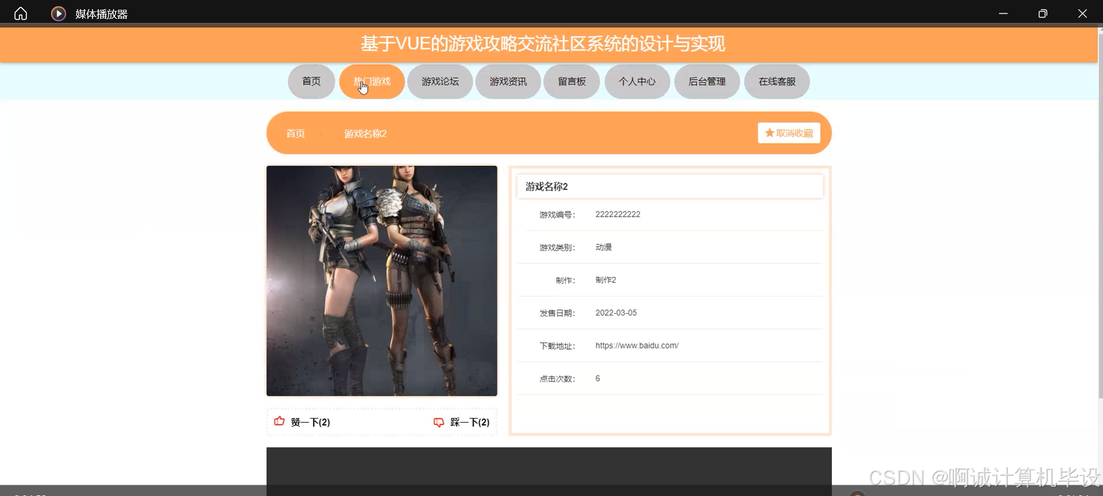The width and height of the screenshot is (1103, 496).
Task: Close the media player window
Action: click(x=1082, y=14)
